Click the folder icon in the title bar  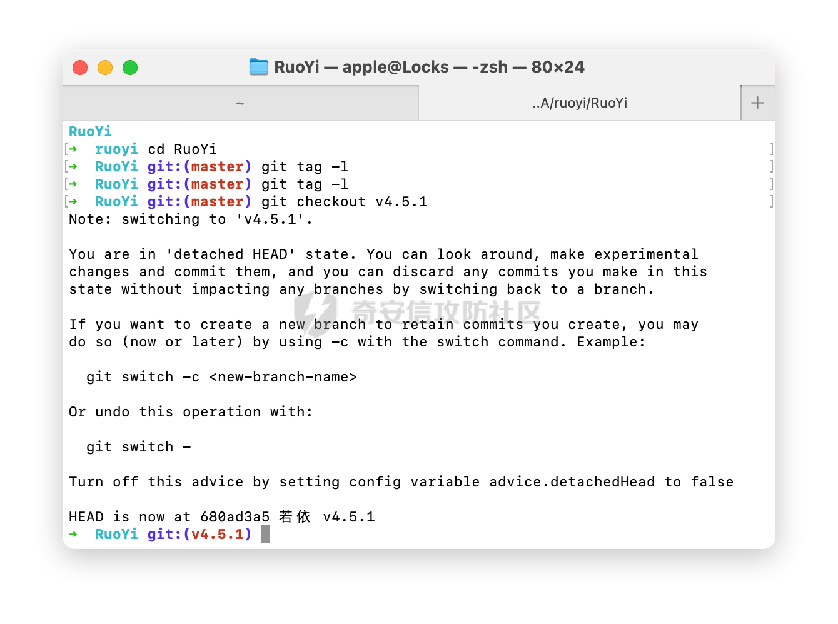click(x=258, y=67)
